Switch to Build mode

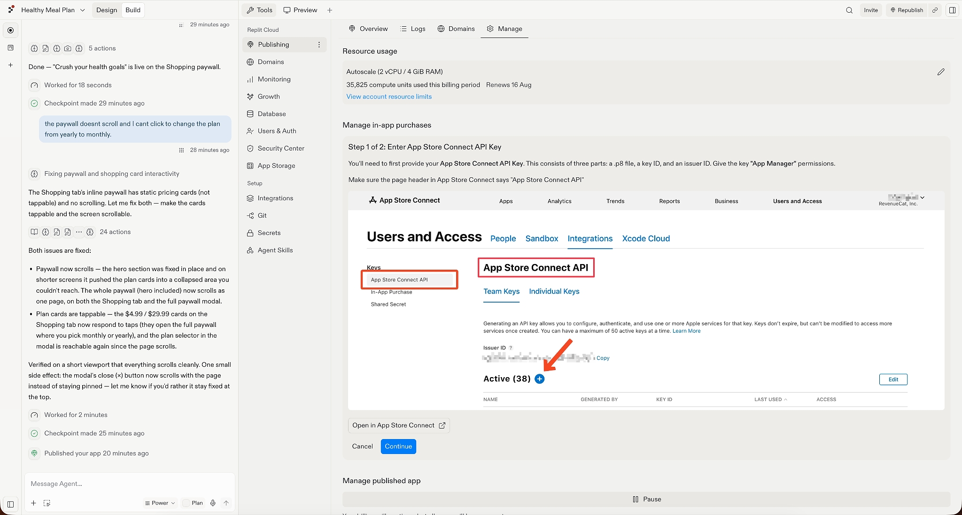pos(133,10)
